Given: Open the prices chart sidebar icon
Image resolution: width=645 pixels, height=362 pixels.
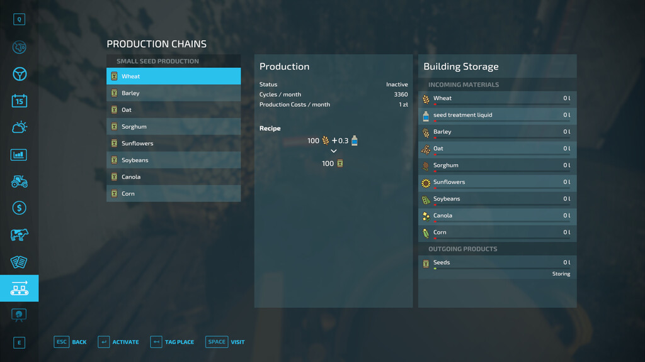Looking at the screenshot, I should [x=19, y=155].
